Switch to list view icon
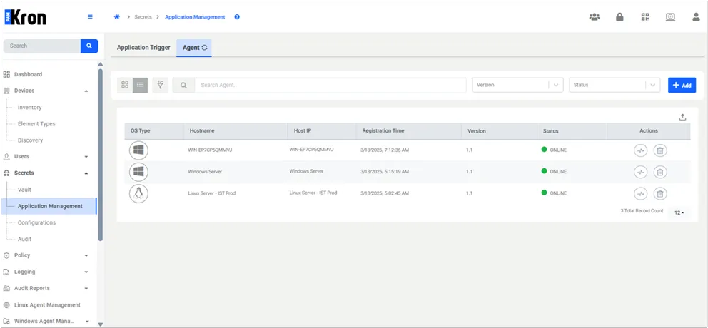708x328 pixels. tap(140, 85)
